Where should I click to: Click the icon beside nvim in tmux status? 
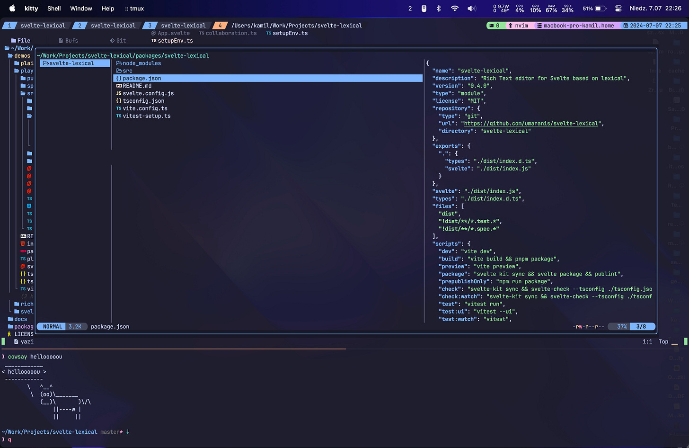click(511, 26)
